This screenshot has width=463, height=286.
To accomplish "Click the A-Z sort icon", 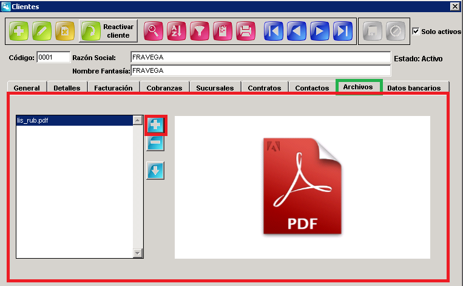I will (x=177, y=31).
